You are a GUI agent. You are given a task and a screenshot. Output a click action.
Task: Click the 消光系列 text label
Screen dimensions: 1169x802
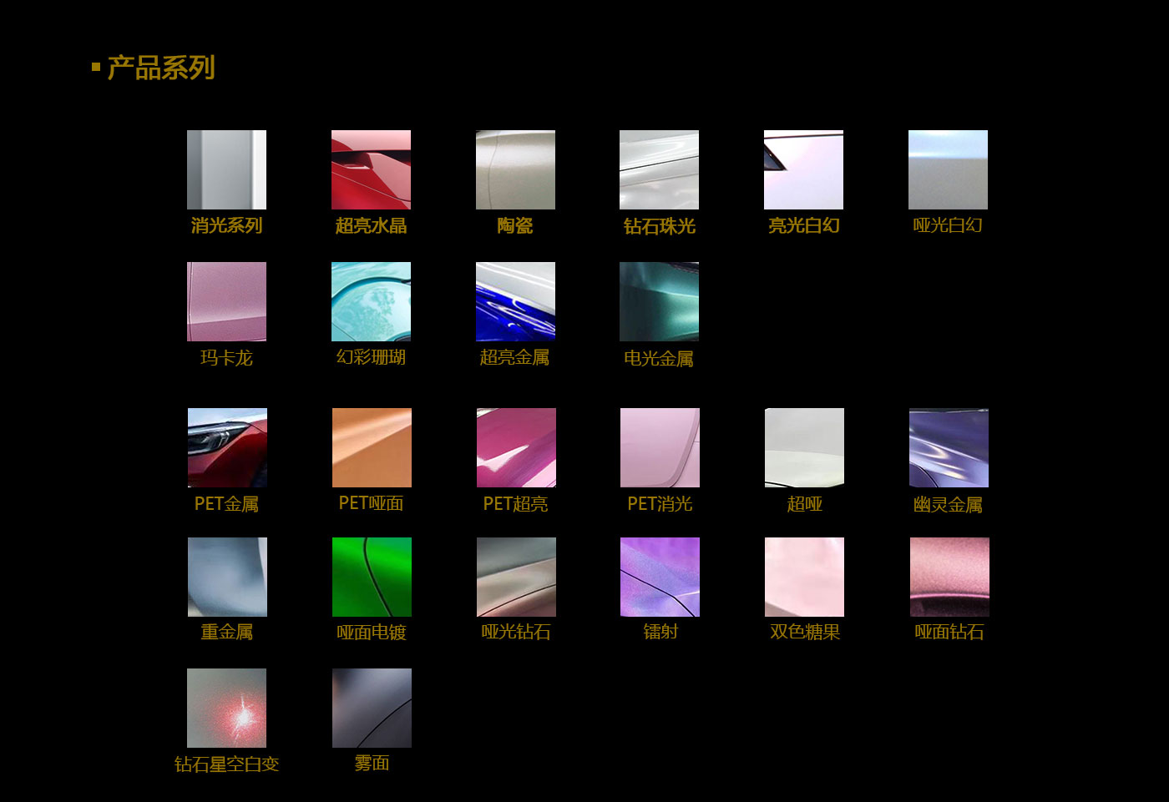coord(226,225)
